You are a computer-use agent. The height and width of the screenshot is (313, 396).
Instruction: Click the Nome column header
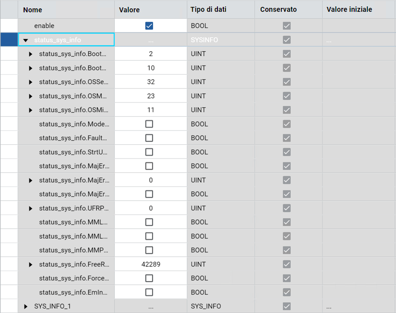pos(32,9)
